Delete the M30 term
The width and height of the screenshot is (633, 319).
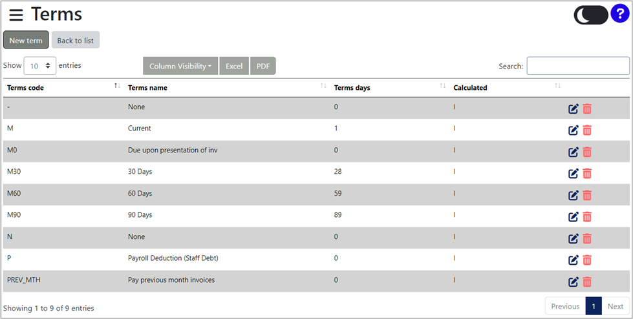click(x=587, y=174)
